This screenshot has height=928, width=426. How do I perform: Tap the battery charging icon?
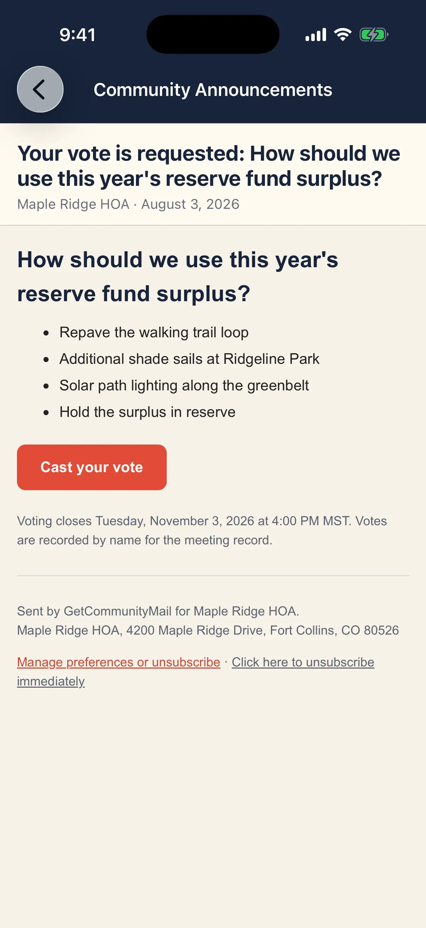click(x=374, y=35)
